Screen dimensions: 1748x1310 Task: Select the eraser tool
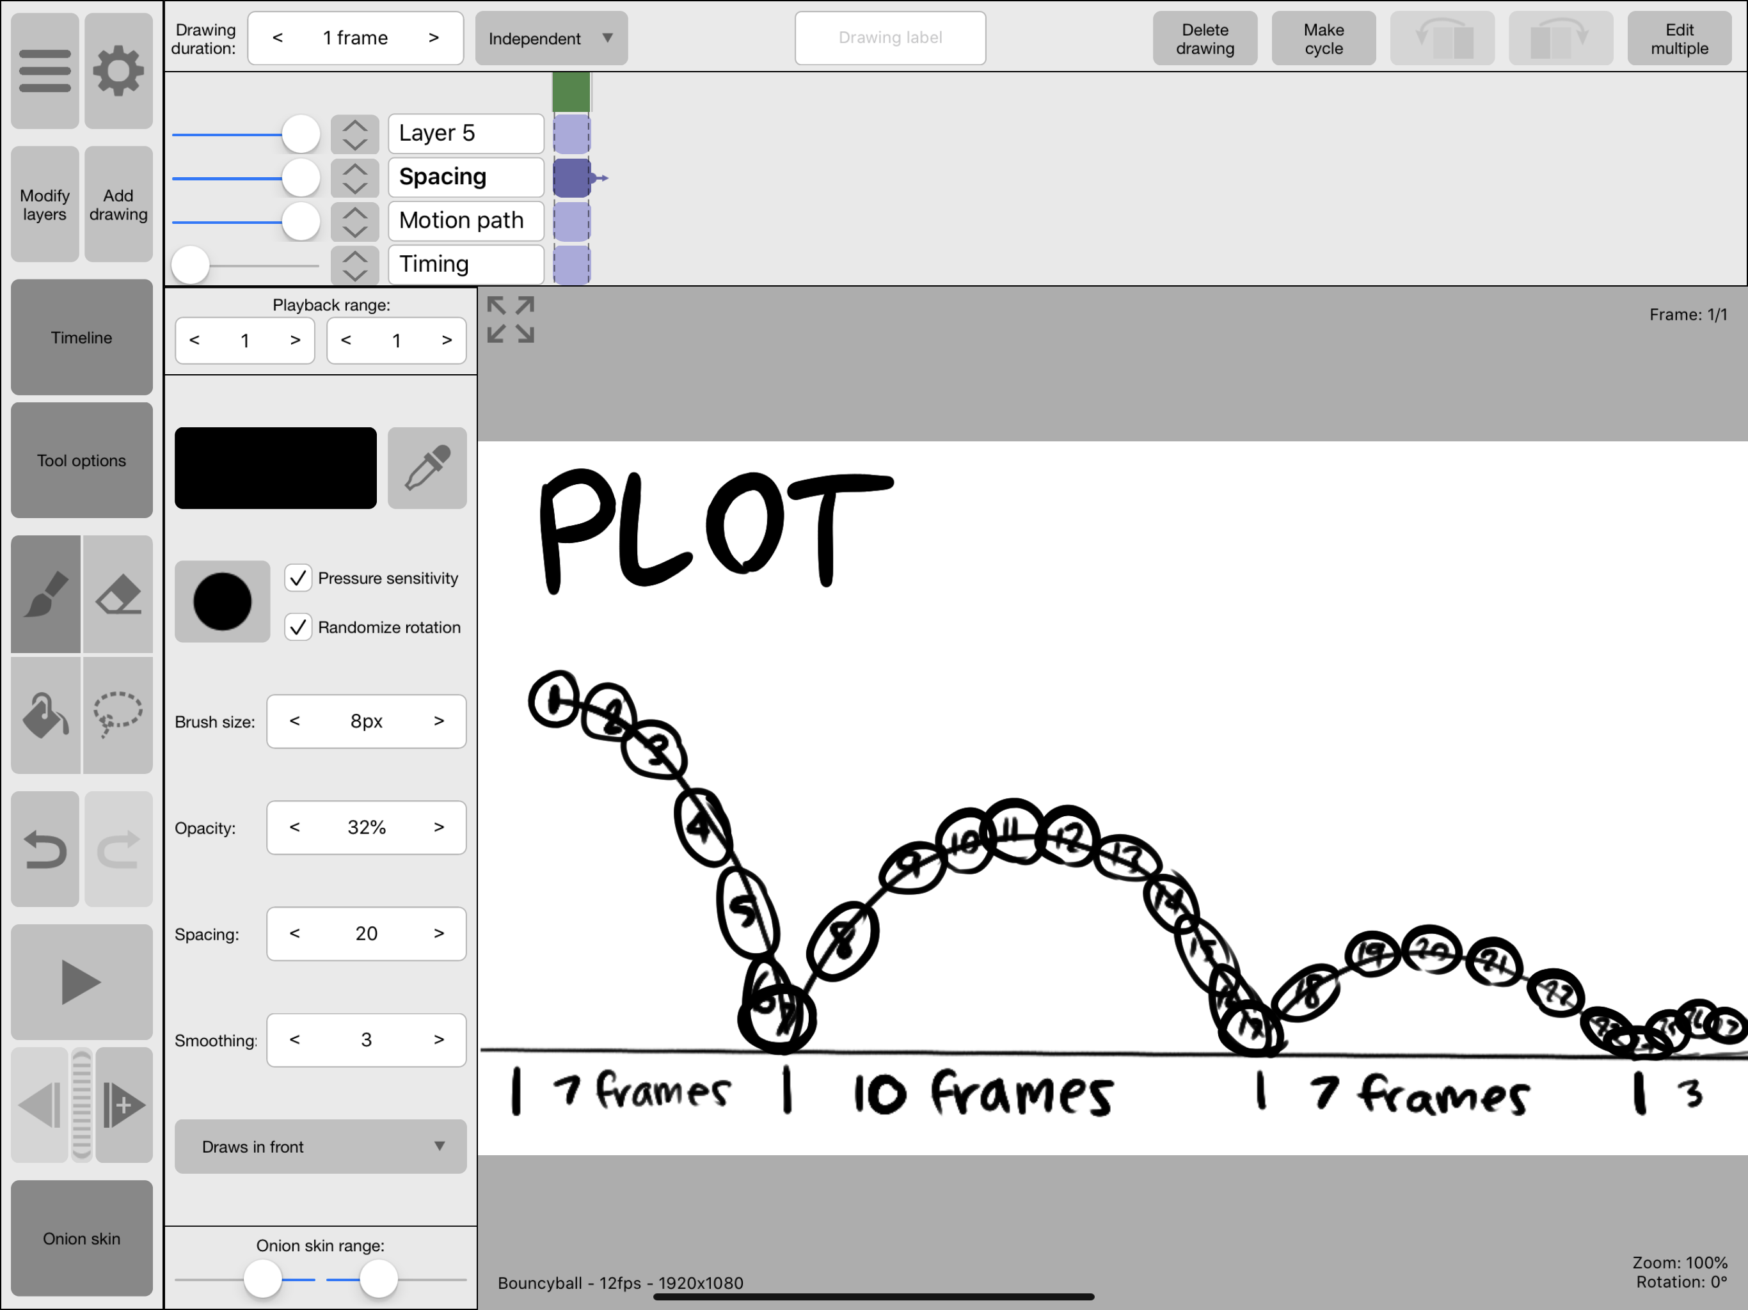[x=118, y=594]
